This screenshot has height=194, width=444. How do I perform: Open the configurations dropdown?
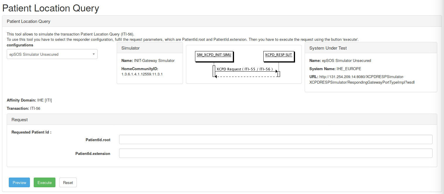[50, 54]
